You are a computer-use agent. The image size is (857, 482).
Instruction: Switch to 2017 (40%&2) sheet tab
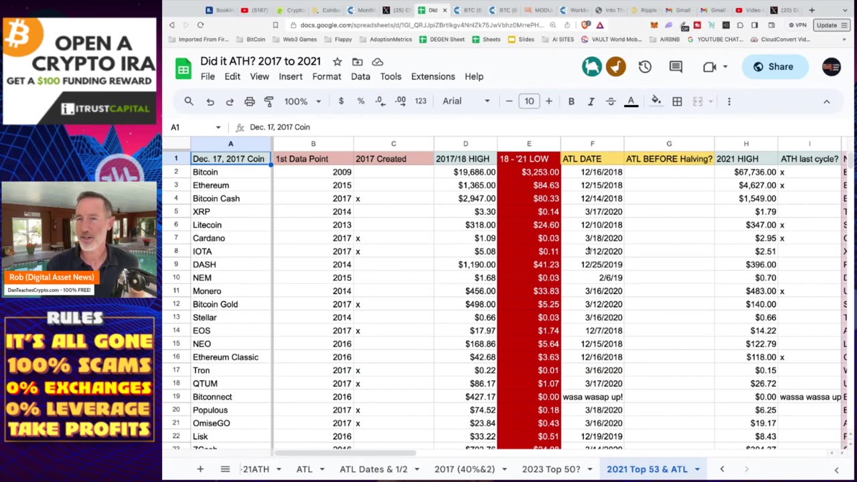coord(464,469)
